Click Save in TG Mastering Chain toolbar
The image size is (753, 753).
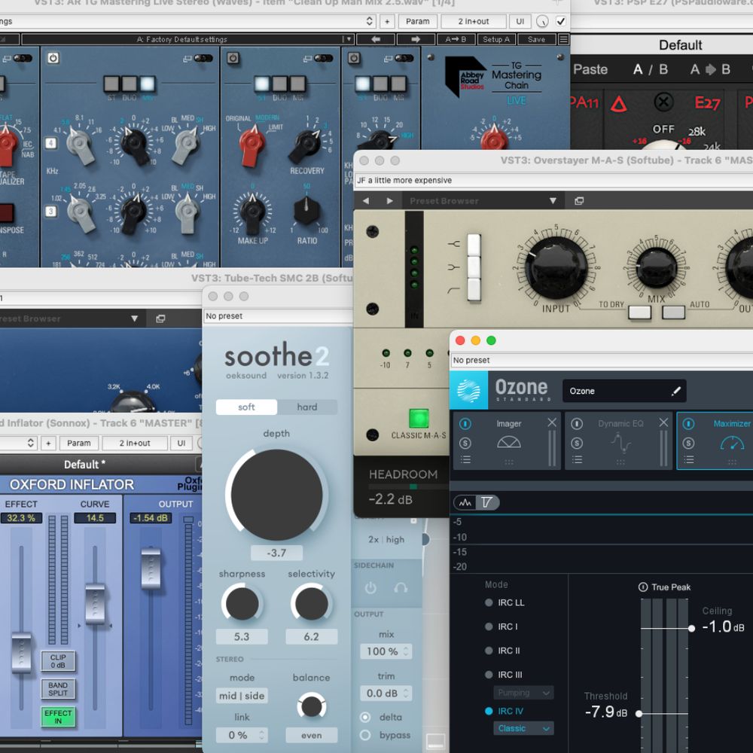[x=536, y=39]
